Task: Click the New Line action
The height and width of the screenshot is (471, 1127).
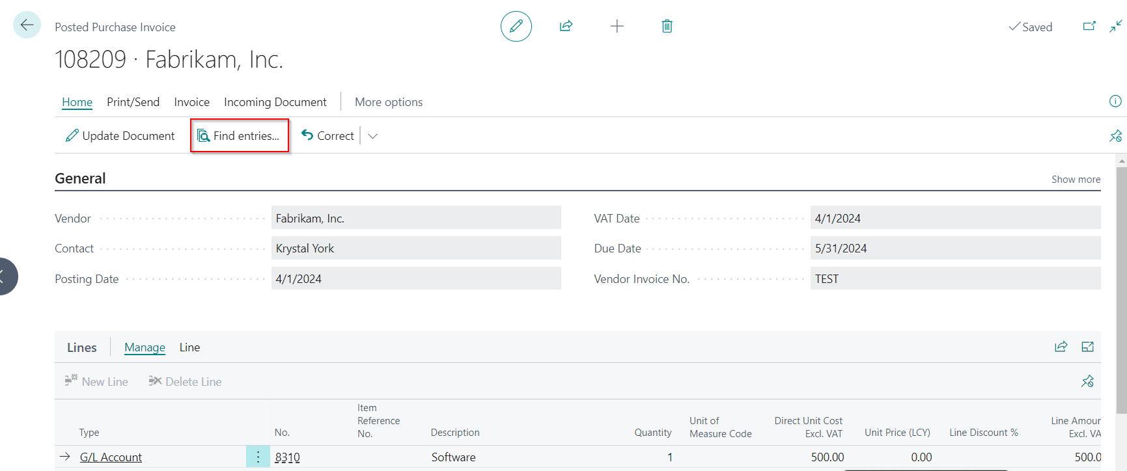Action: 96,381
